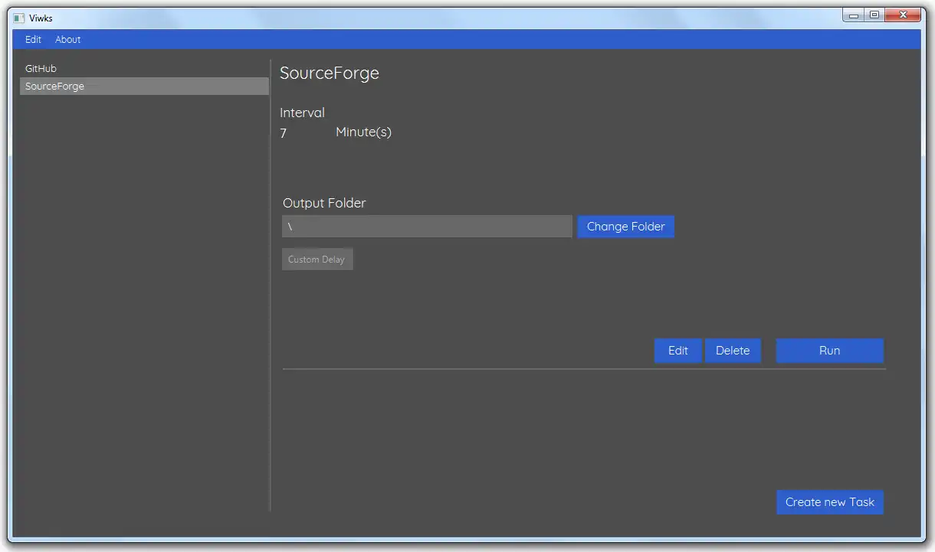Create a new task
The width and height of the screenshot is (935, 552).
tap(829, 502)
